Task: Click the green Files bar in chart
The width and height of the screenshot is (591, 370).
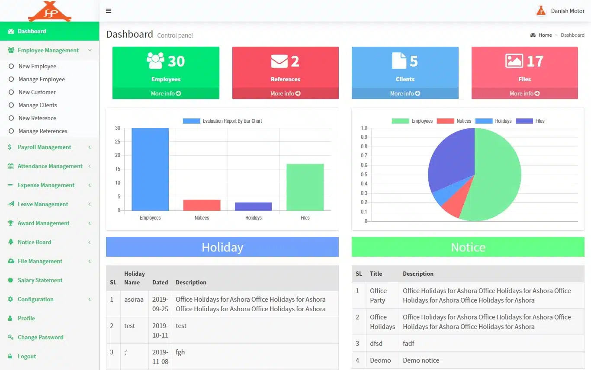Action: tap(305, 187)
